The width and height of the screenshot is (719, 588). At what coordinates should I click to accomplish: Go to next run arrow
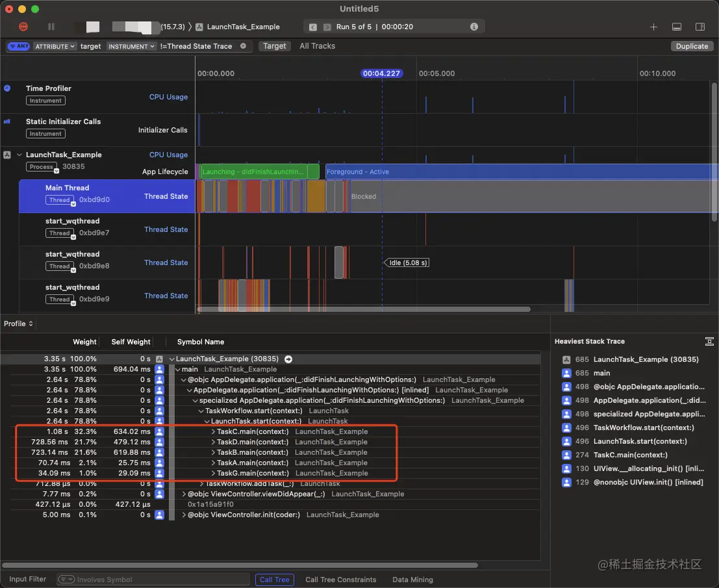(x=327, y=27)
